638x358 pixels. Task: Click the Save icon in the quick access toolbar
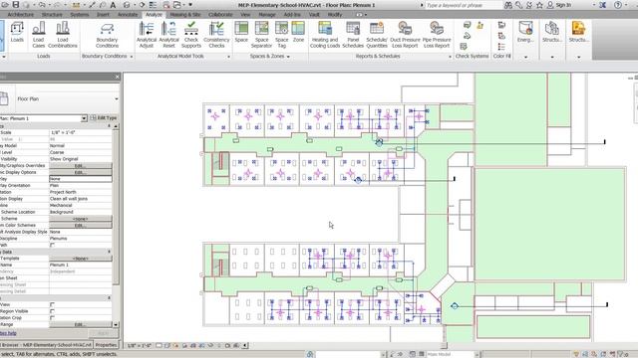(x=16, y=5)
